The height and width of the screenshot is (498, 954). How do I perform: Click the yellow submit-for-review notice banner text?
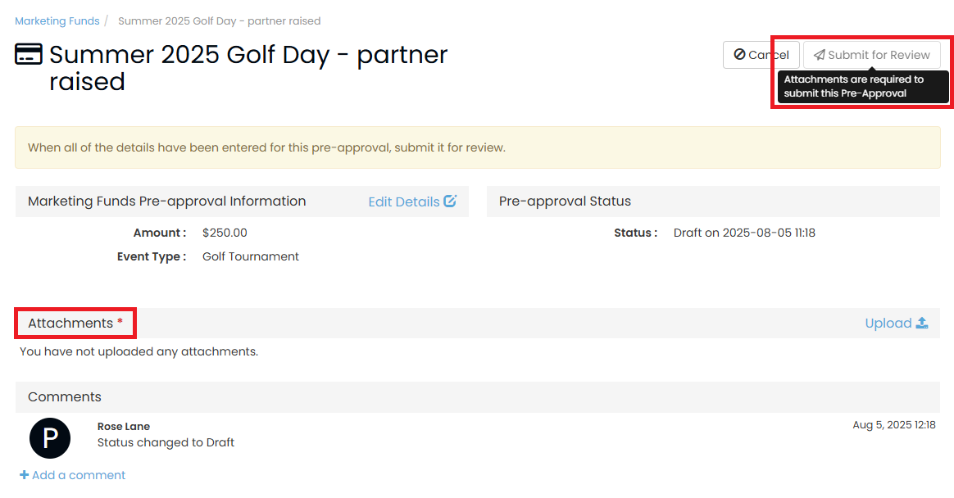(266, 147)
